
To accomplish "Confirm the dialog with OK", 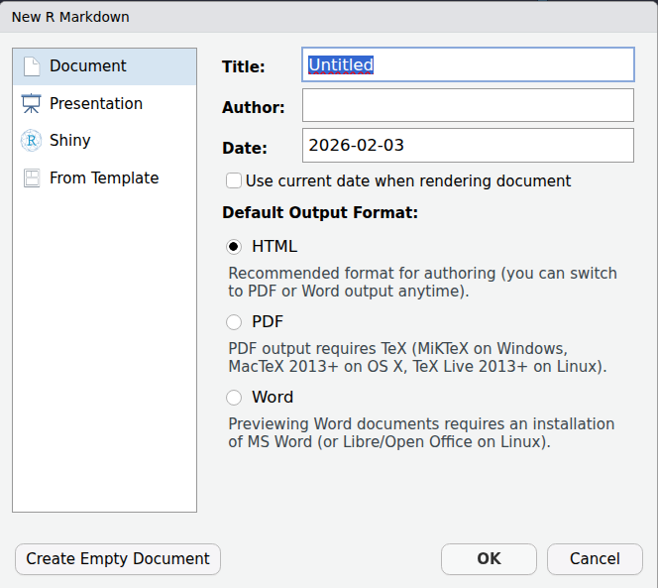I will pyautogui.click(x=489, y=559).
